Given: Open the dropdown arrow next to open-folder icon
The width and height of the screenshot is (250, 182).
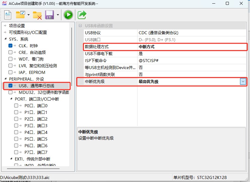Looking at the screenshot, I should (28, 15).
